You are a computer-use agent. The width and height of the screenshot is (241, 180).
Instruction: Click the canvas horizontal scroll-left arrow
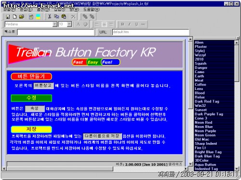[x=4, y=168]
